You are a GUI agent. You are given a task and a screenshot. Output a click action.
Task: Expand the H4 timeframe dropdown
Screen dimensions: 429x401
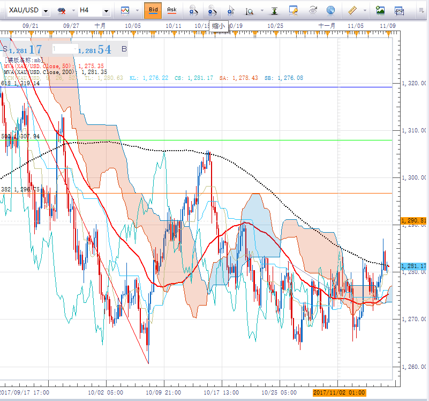click(x=106, y=11)
